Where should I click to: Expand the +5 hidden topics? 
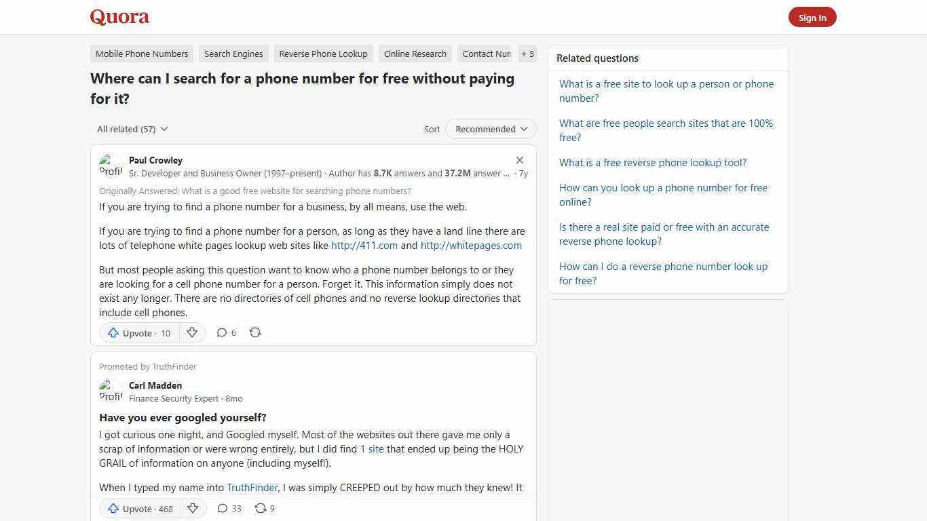pos(527,54)
